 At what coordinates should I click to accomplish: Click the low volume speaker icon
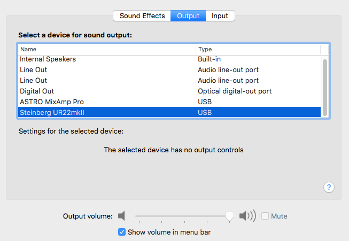click(121, 216)
